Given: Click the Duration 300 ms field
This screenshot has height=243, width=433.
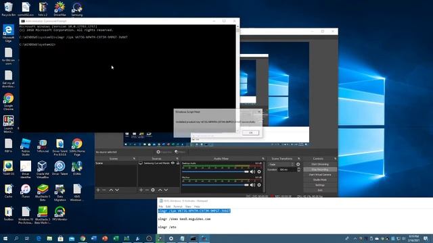Looking at the screenshot, I should pyautogui.click(x=287, y=169).
